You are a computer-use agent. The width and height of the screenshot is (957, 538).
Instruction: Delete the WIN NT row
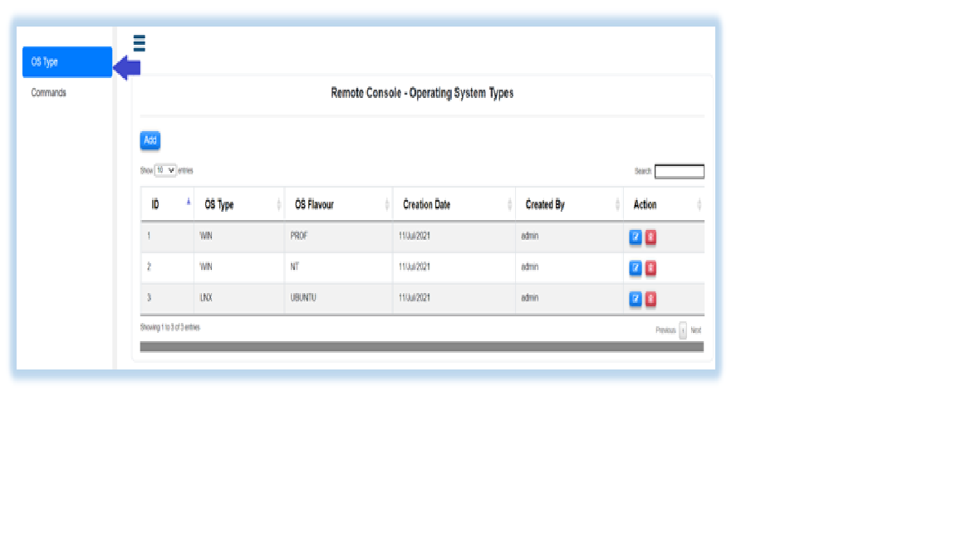point(650,268)
